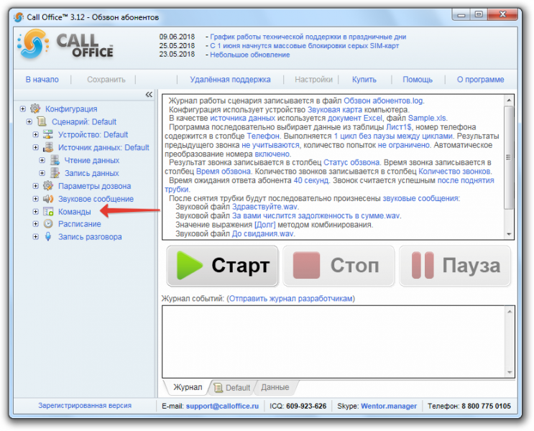Switch to the Default tab

(233, 388)
